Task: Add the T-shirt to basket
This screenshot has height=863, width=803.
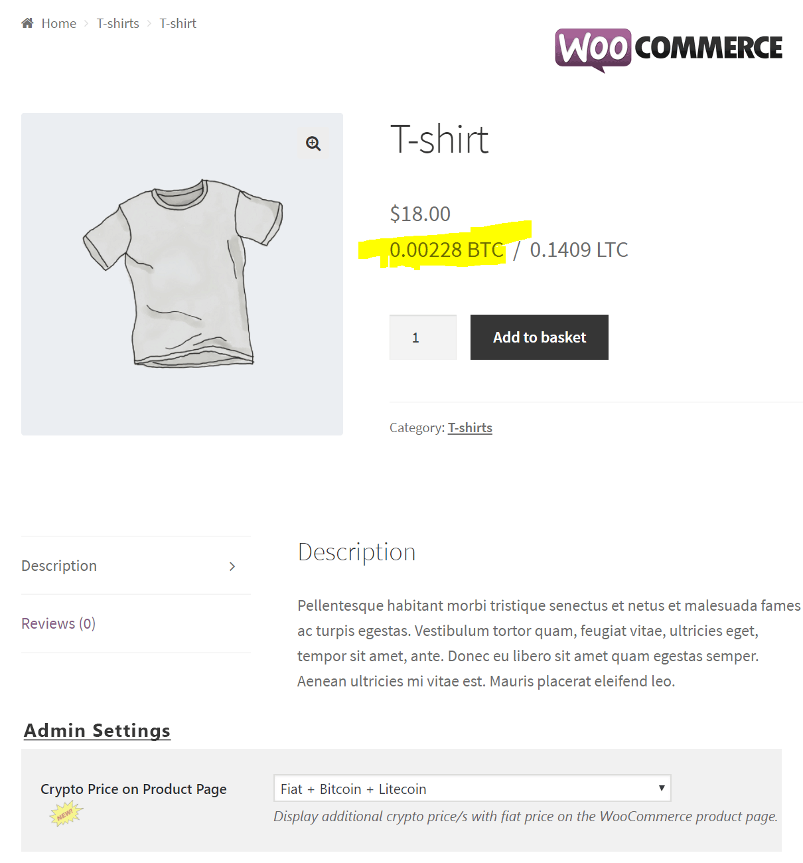Action: (540, 337)
